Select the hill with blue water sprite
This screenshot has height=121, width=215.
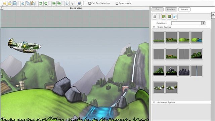pyautogui.click(x=197, y=37)
